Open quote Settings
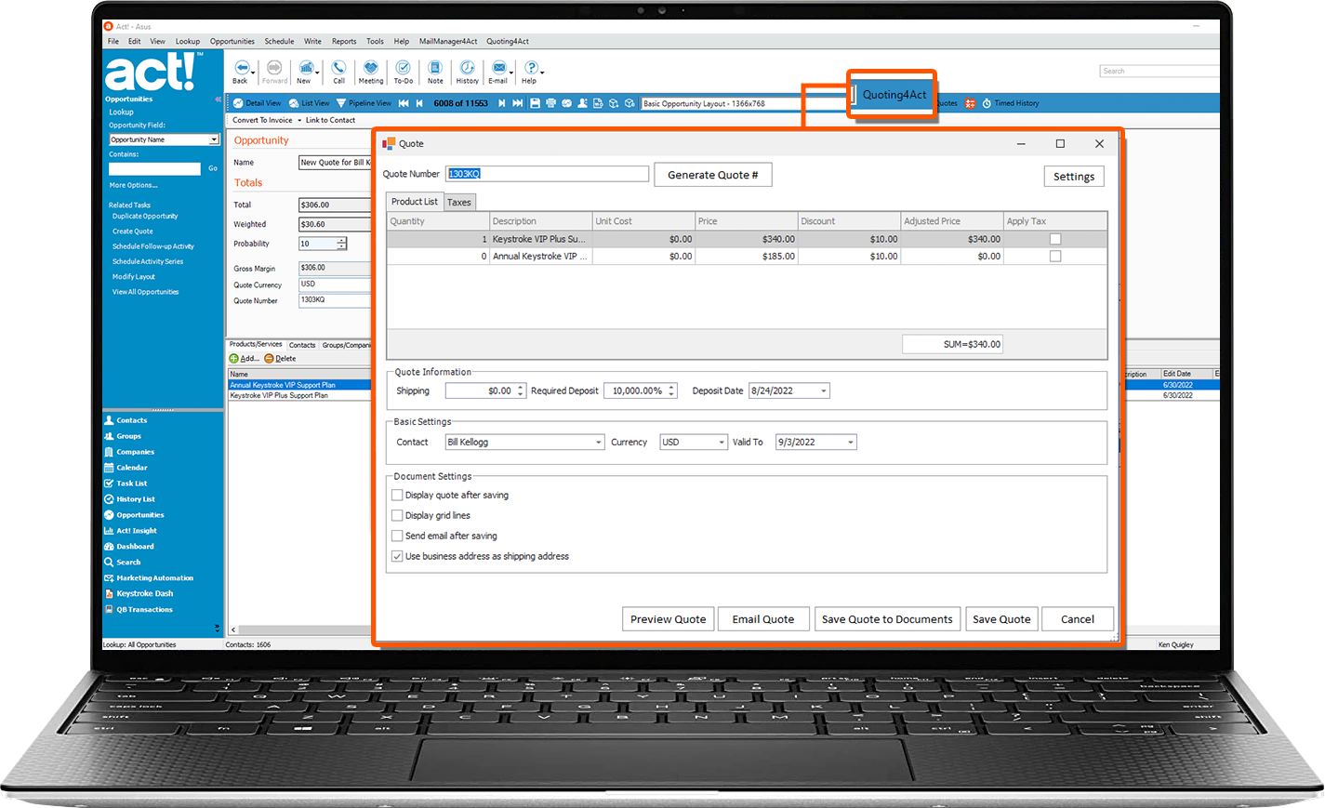Screen dimensions: 1325x808 click(1074, 177)
